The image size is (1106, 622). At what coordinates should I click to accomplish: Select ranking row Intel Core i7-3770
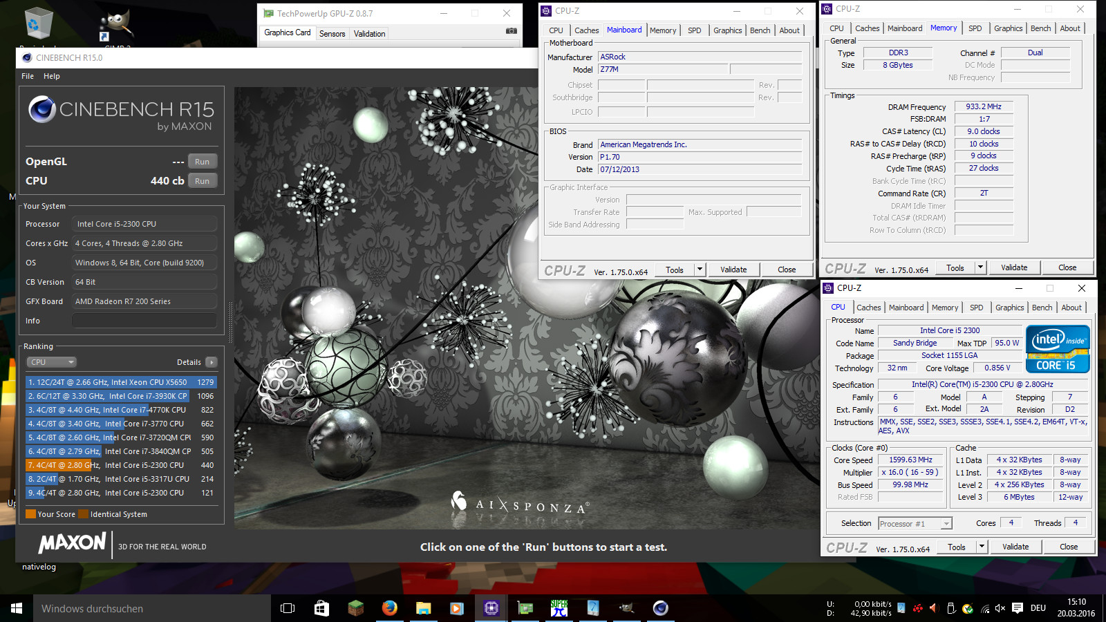[122, 424]
